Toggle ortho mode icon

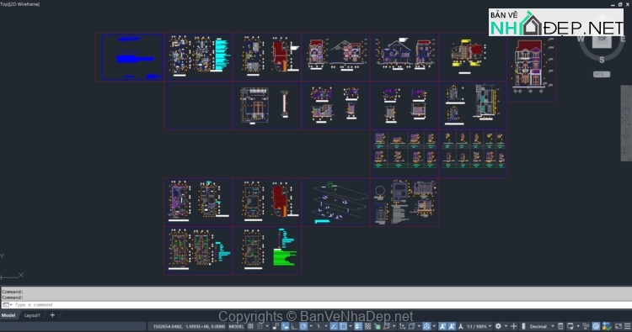(294, 326)
